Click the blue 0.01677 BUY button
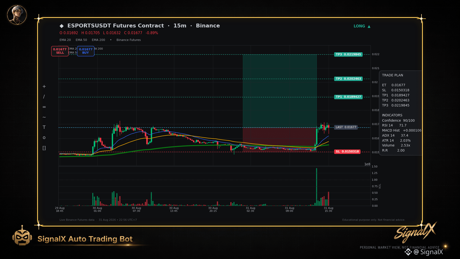460x259 pixels. tap(86, 51)
